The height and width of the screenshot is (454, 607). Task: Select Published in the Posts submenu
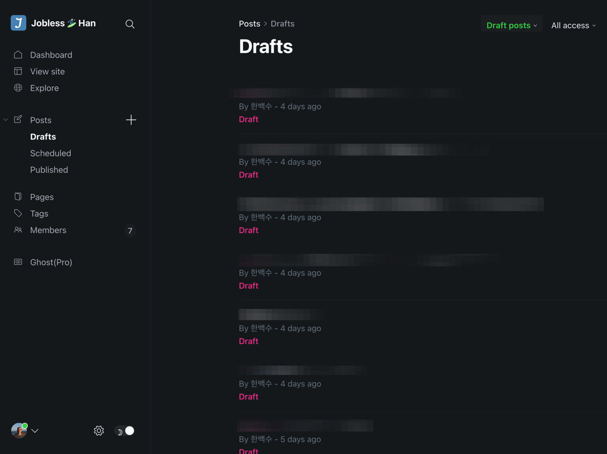coord(49,170)
